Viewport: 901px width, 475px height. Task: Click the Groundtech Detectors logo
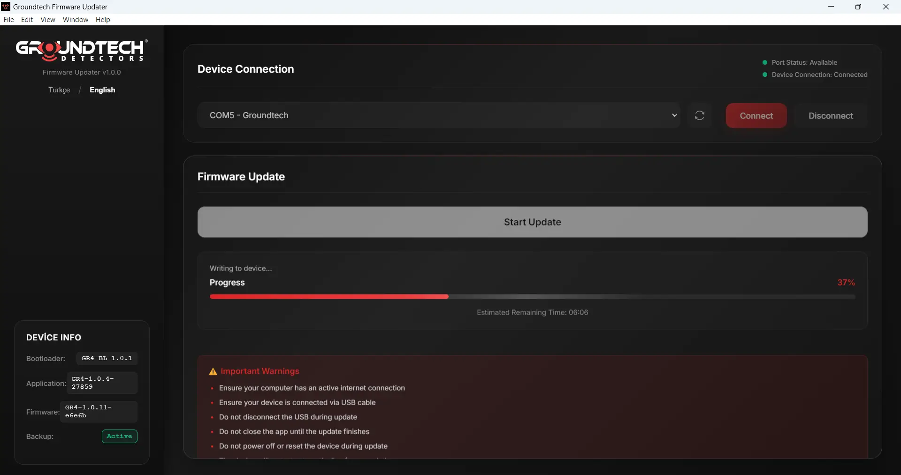[x=82, y=51]
